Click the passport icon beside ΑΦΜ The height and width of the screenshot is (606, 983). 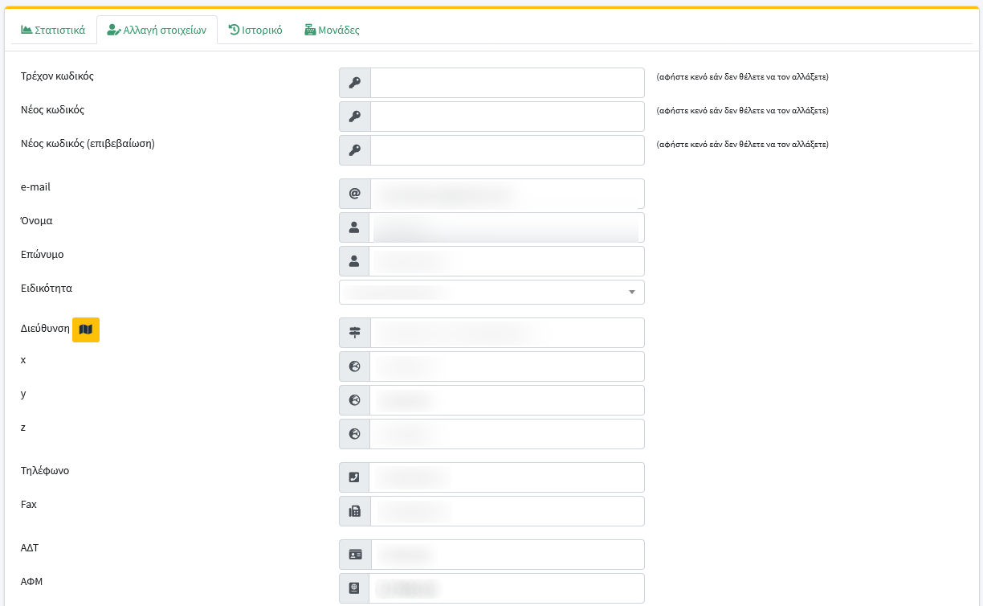[354, 588]
